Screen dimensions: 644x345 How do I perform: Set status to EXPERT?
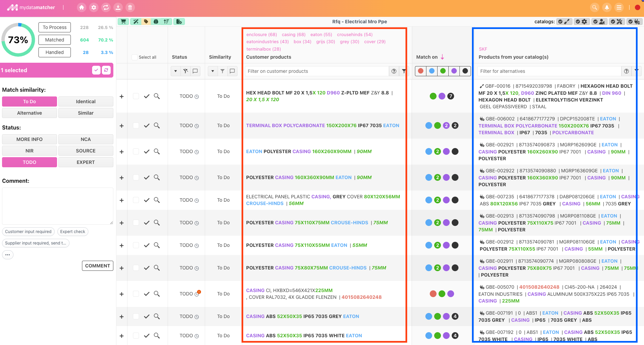pos(86,162)
